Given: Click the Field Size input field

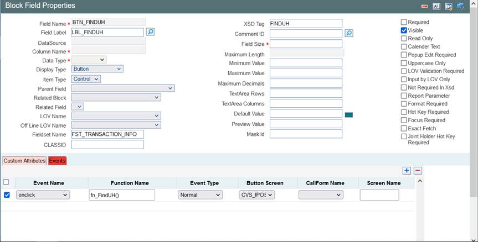Looking at the screenshot, I should [306, 44].
